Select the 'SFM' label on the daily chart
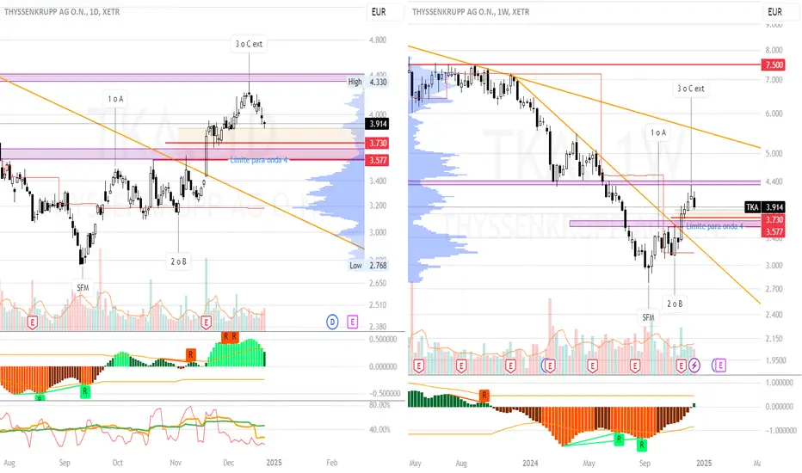The image size is (802, 473). (x=83, y=288)
